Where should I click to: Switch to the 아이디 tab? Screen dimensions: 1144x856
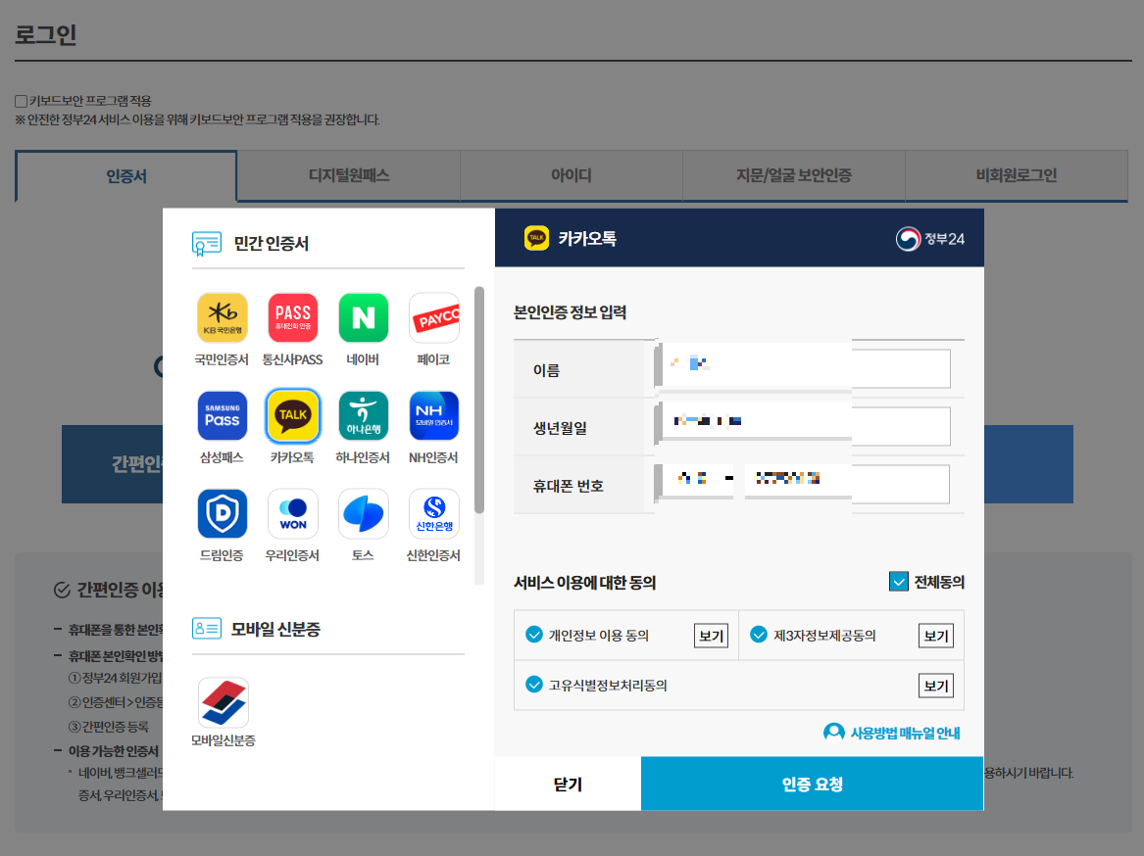pyautogui.click(x=572, y=175)
